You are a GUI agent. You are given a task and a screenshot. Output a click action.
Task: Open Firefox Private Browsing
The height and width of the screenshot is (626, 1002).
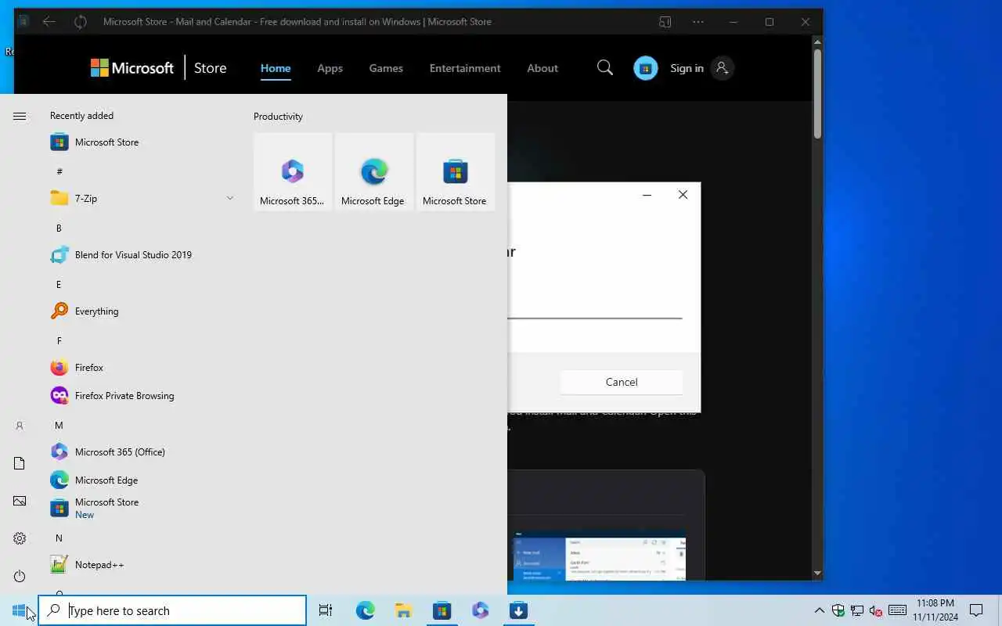(141, 396)
